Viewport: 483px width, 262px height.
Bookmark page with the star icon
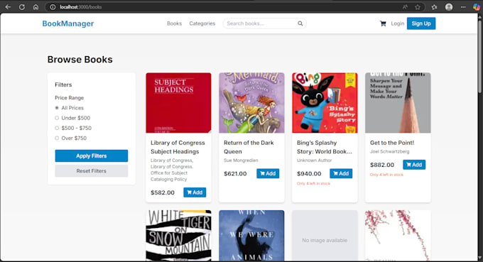418,7
